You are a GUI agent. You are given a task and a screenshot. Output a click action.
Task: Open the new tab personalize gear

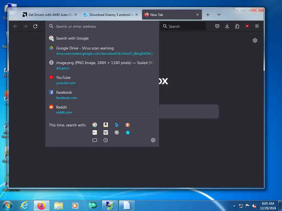pyautogui.click(x=255, y=40)
